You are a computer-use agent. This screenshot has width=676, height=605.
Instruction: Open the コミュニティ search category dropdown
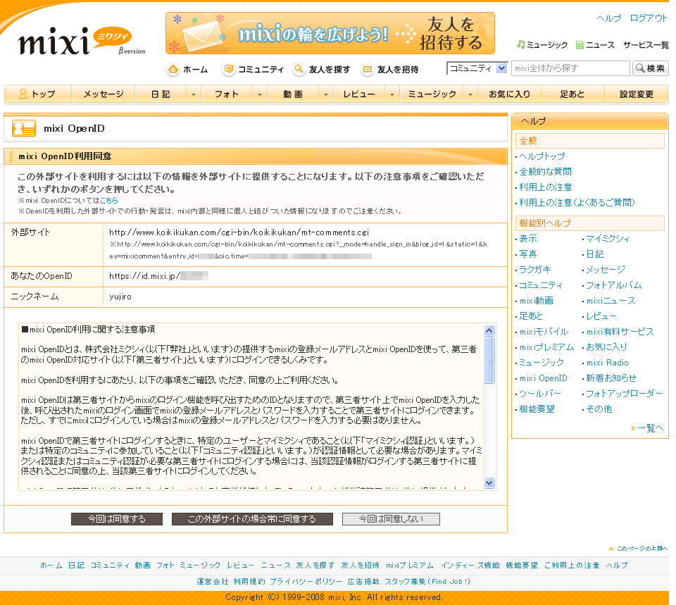click(x=477, y=68)
